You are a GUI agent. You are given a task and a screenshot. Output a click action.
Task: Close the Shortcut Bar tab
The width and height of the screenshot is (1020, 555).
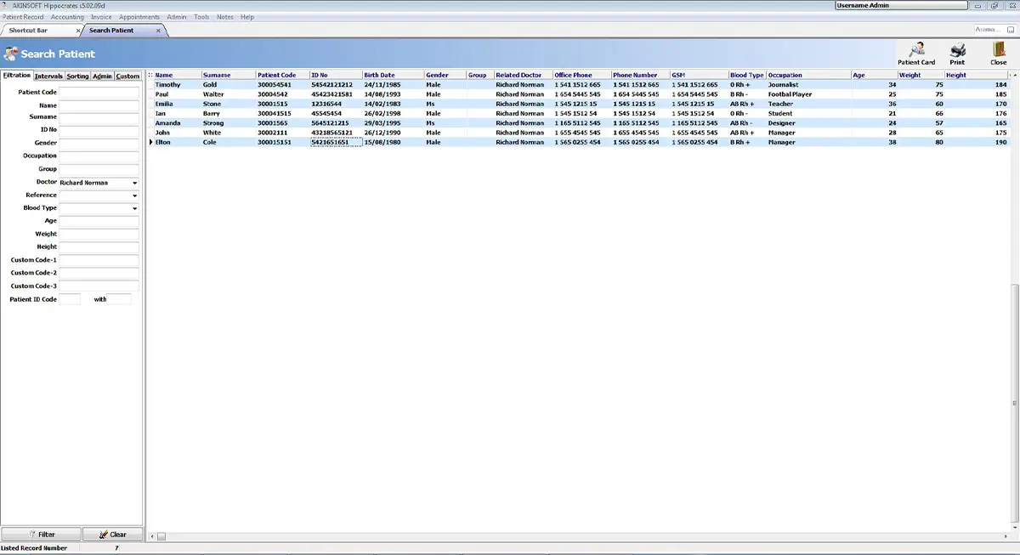(78, 31)
